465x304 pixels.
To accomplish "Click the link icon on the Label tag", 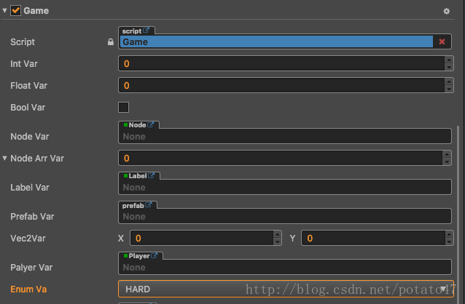I will click(x=152, y=176).
